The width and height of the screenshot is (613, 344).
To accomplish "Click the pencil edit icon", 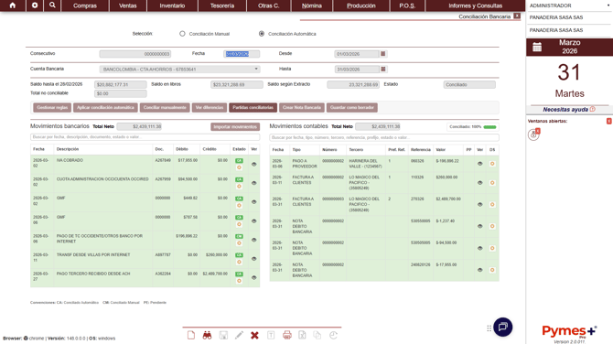I will tap(239, 335).
